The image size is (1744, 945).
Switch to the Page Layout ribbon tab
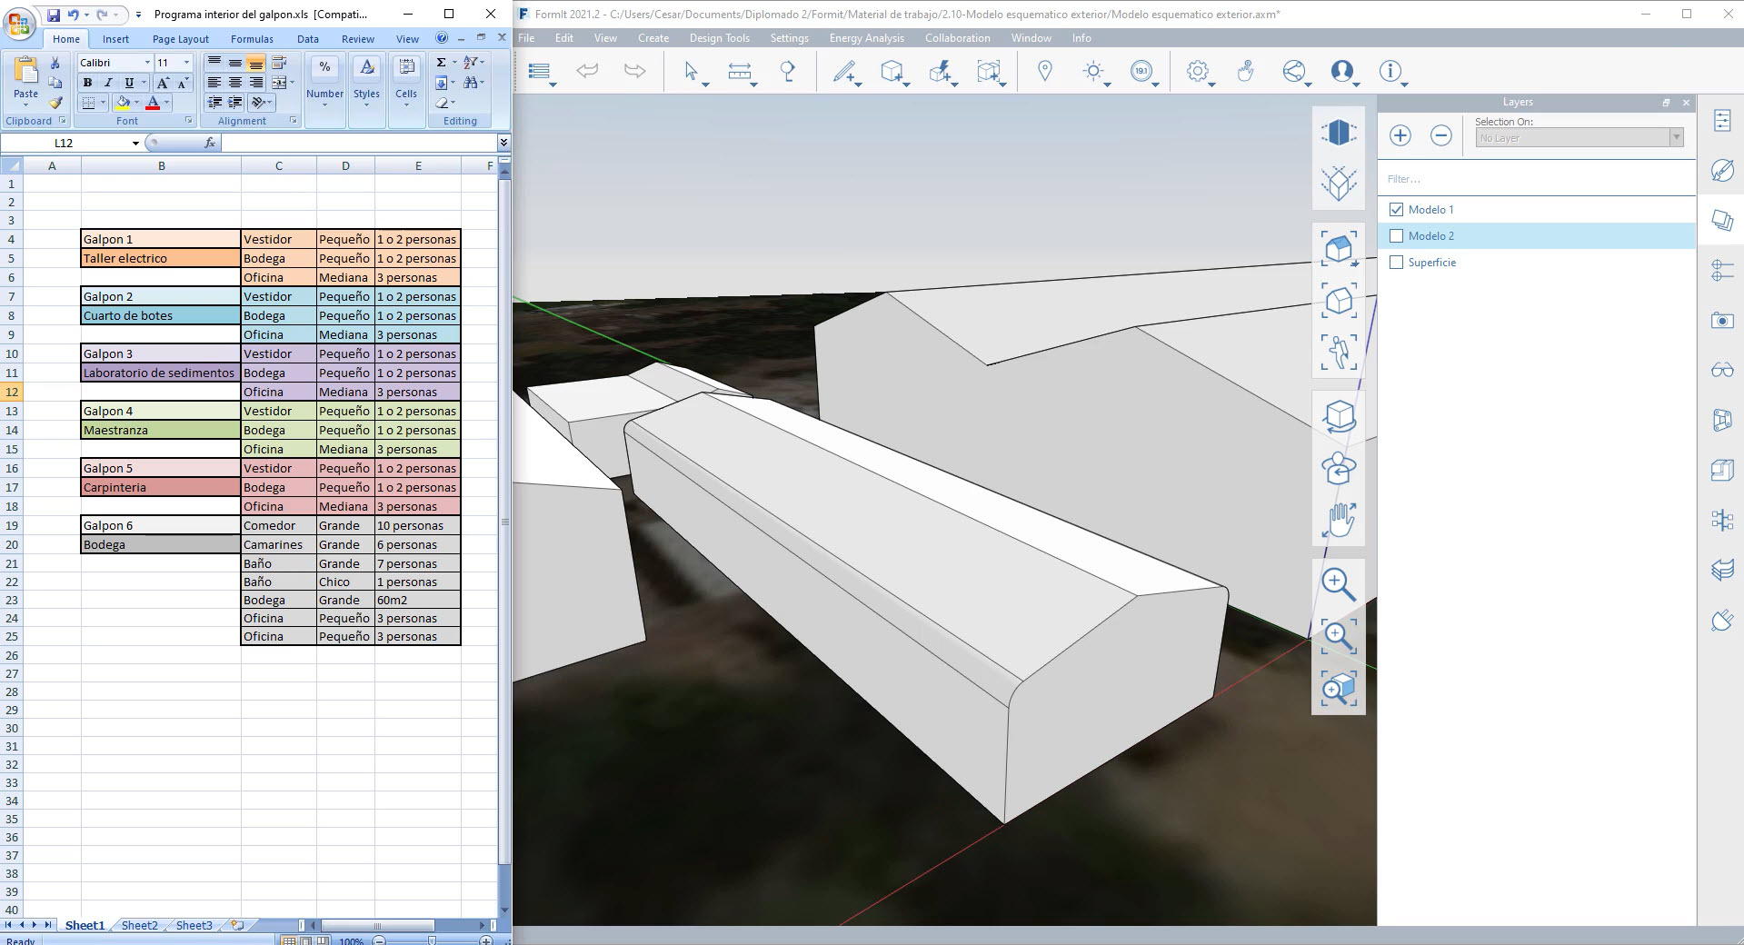(180, 39)
